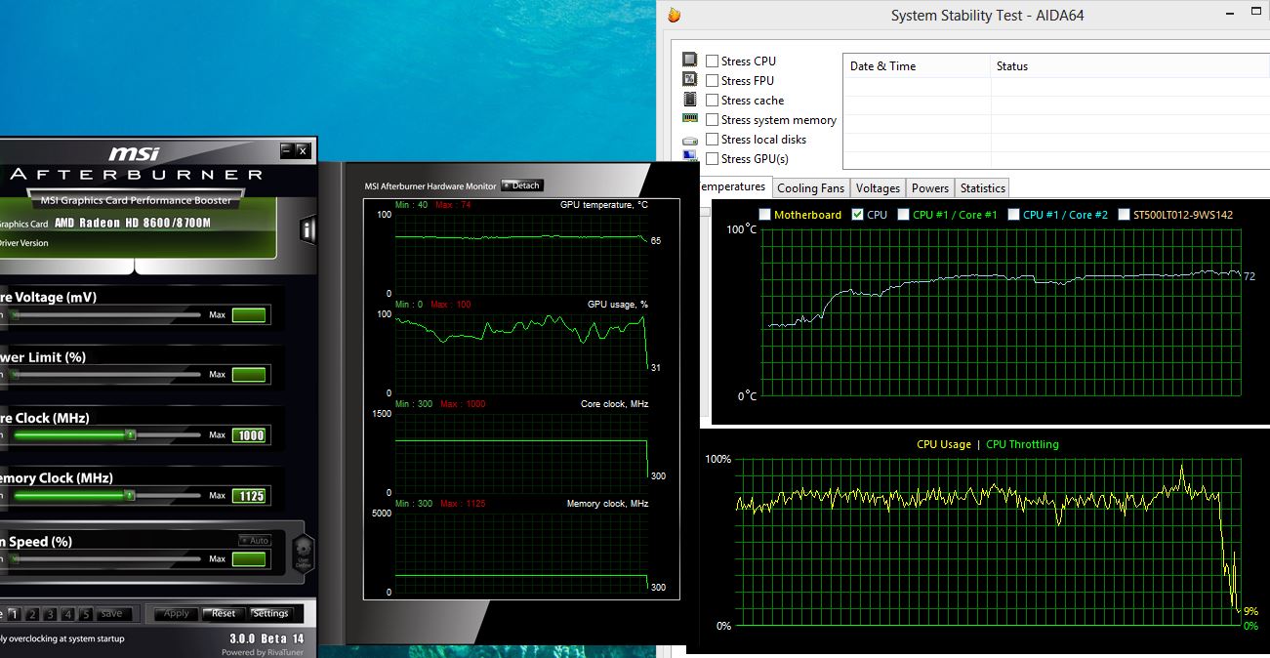Click the 'AMD Radeon HD 8600/8700M' card name
Screen dimensions: 1270x658
133,223
